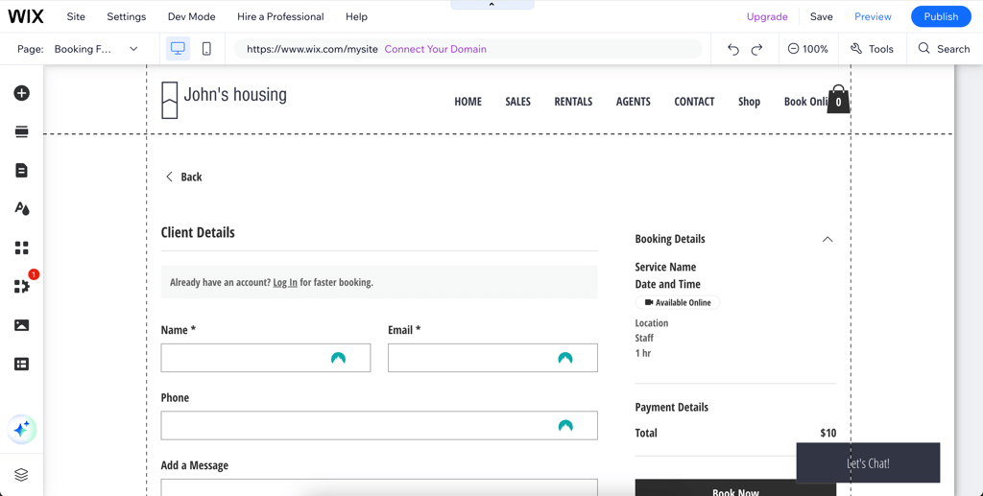Select Shop in site navigation

point(749,102)
